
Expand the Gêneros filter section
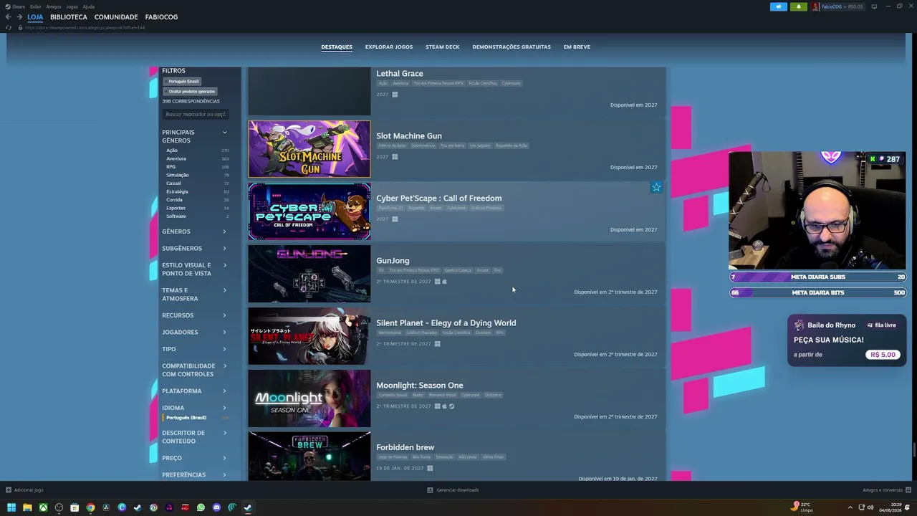click(x=194, y=231)
